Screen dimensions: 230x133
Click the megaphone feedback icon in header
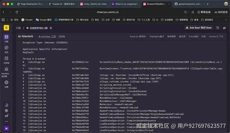(224, 28)
